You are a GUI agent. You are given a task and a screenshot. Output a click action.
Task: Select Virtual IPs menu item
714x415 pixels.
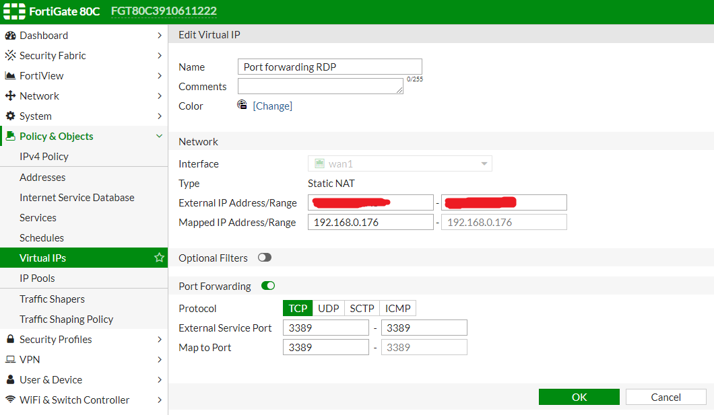tap(84, 258)
